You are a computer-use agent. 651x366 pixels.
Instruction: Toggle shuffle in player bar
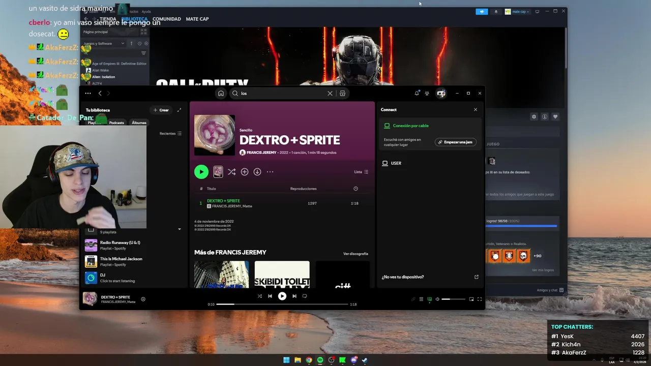[260, 296]
